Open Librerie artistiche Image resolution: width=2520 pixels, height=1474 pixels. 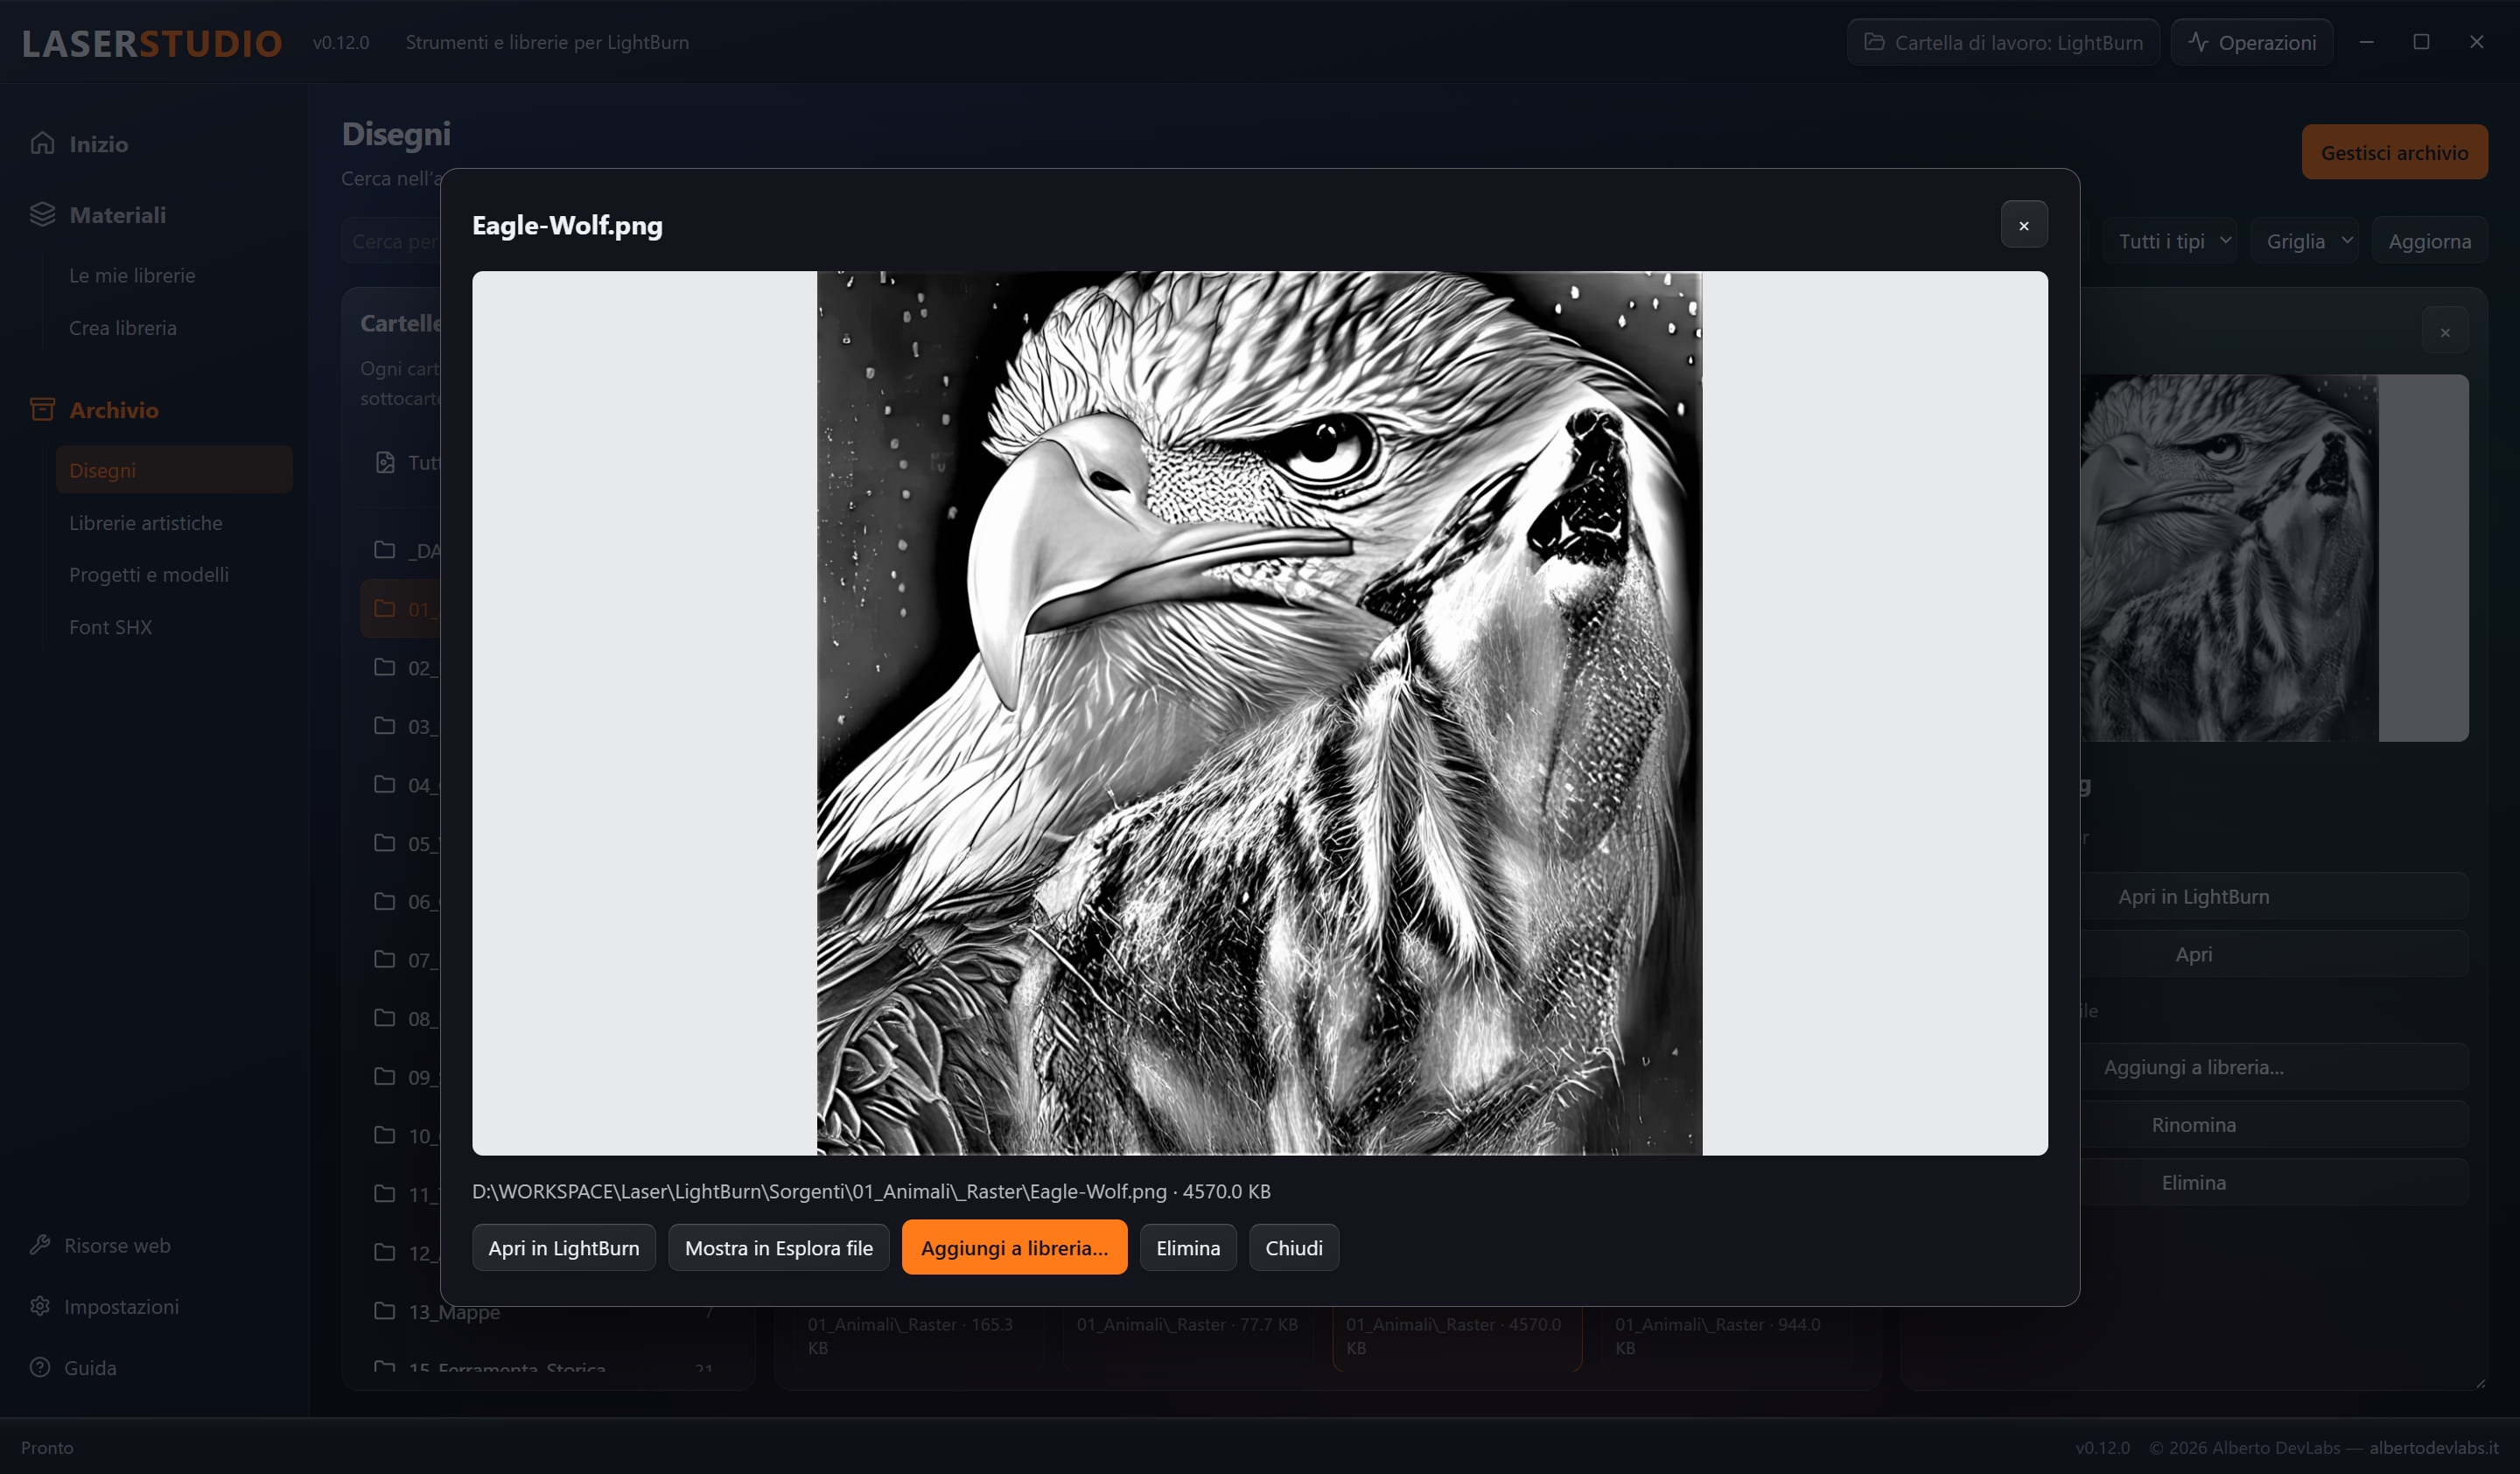[146, 522]
